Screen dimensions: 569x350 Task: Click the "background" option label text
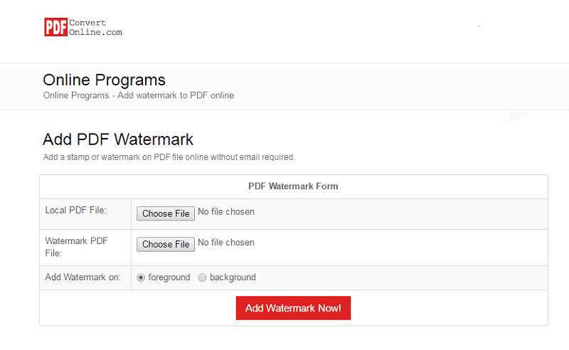click(233, 277)
